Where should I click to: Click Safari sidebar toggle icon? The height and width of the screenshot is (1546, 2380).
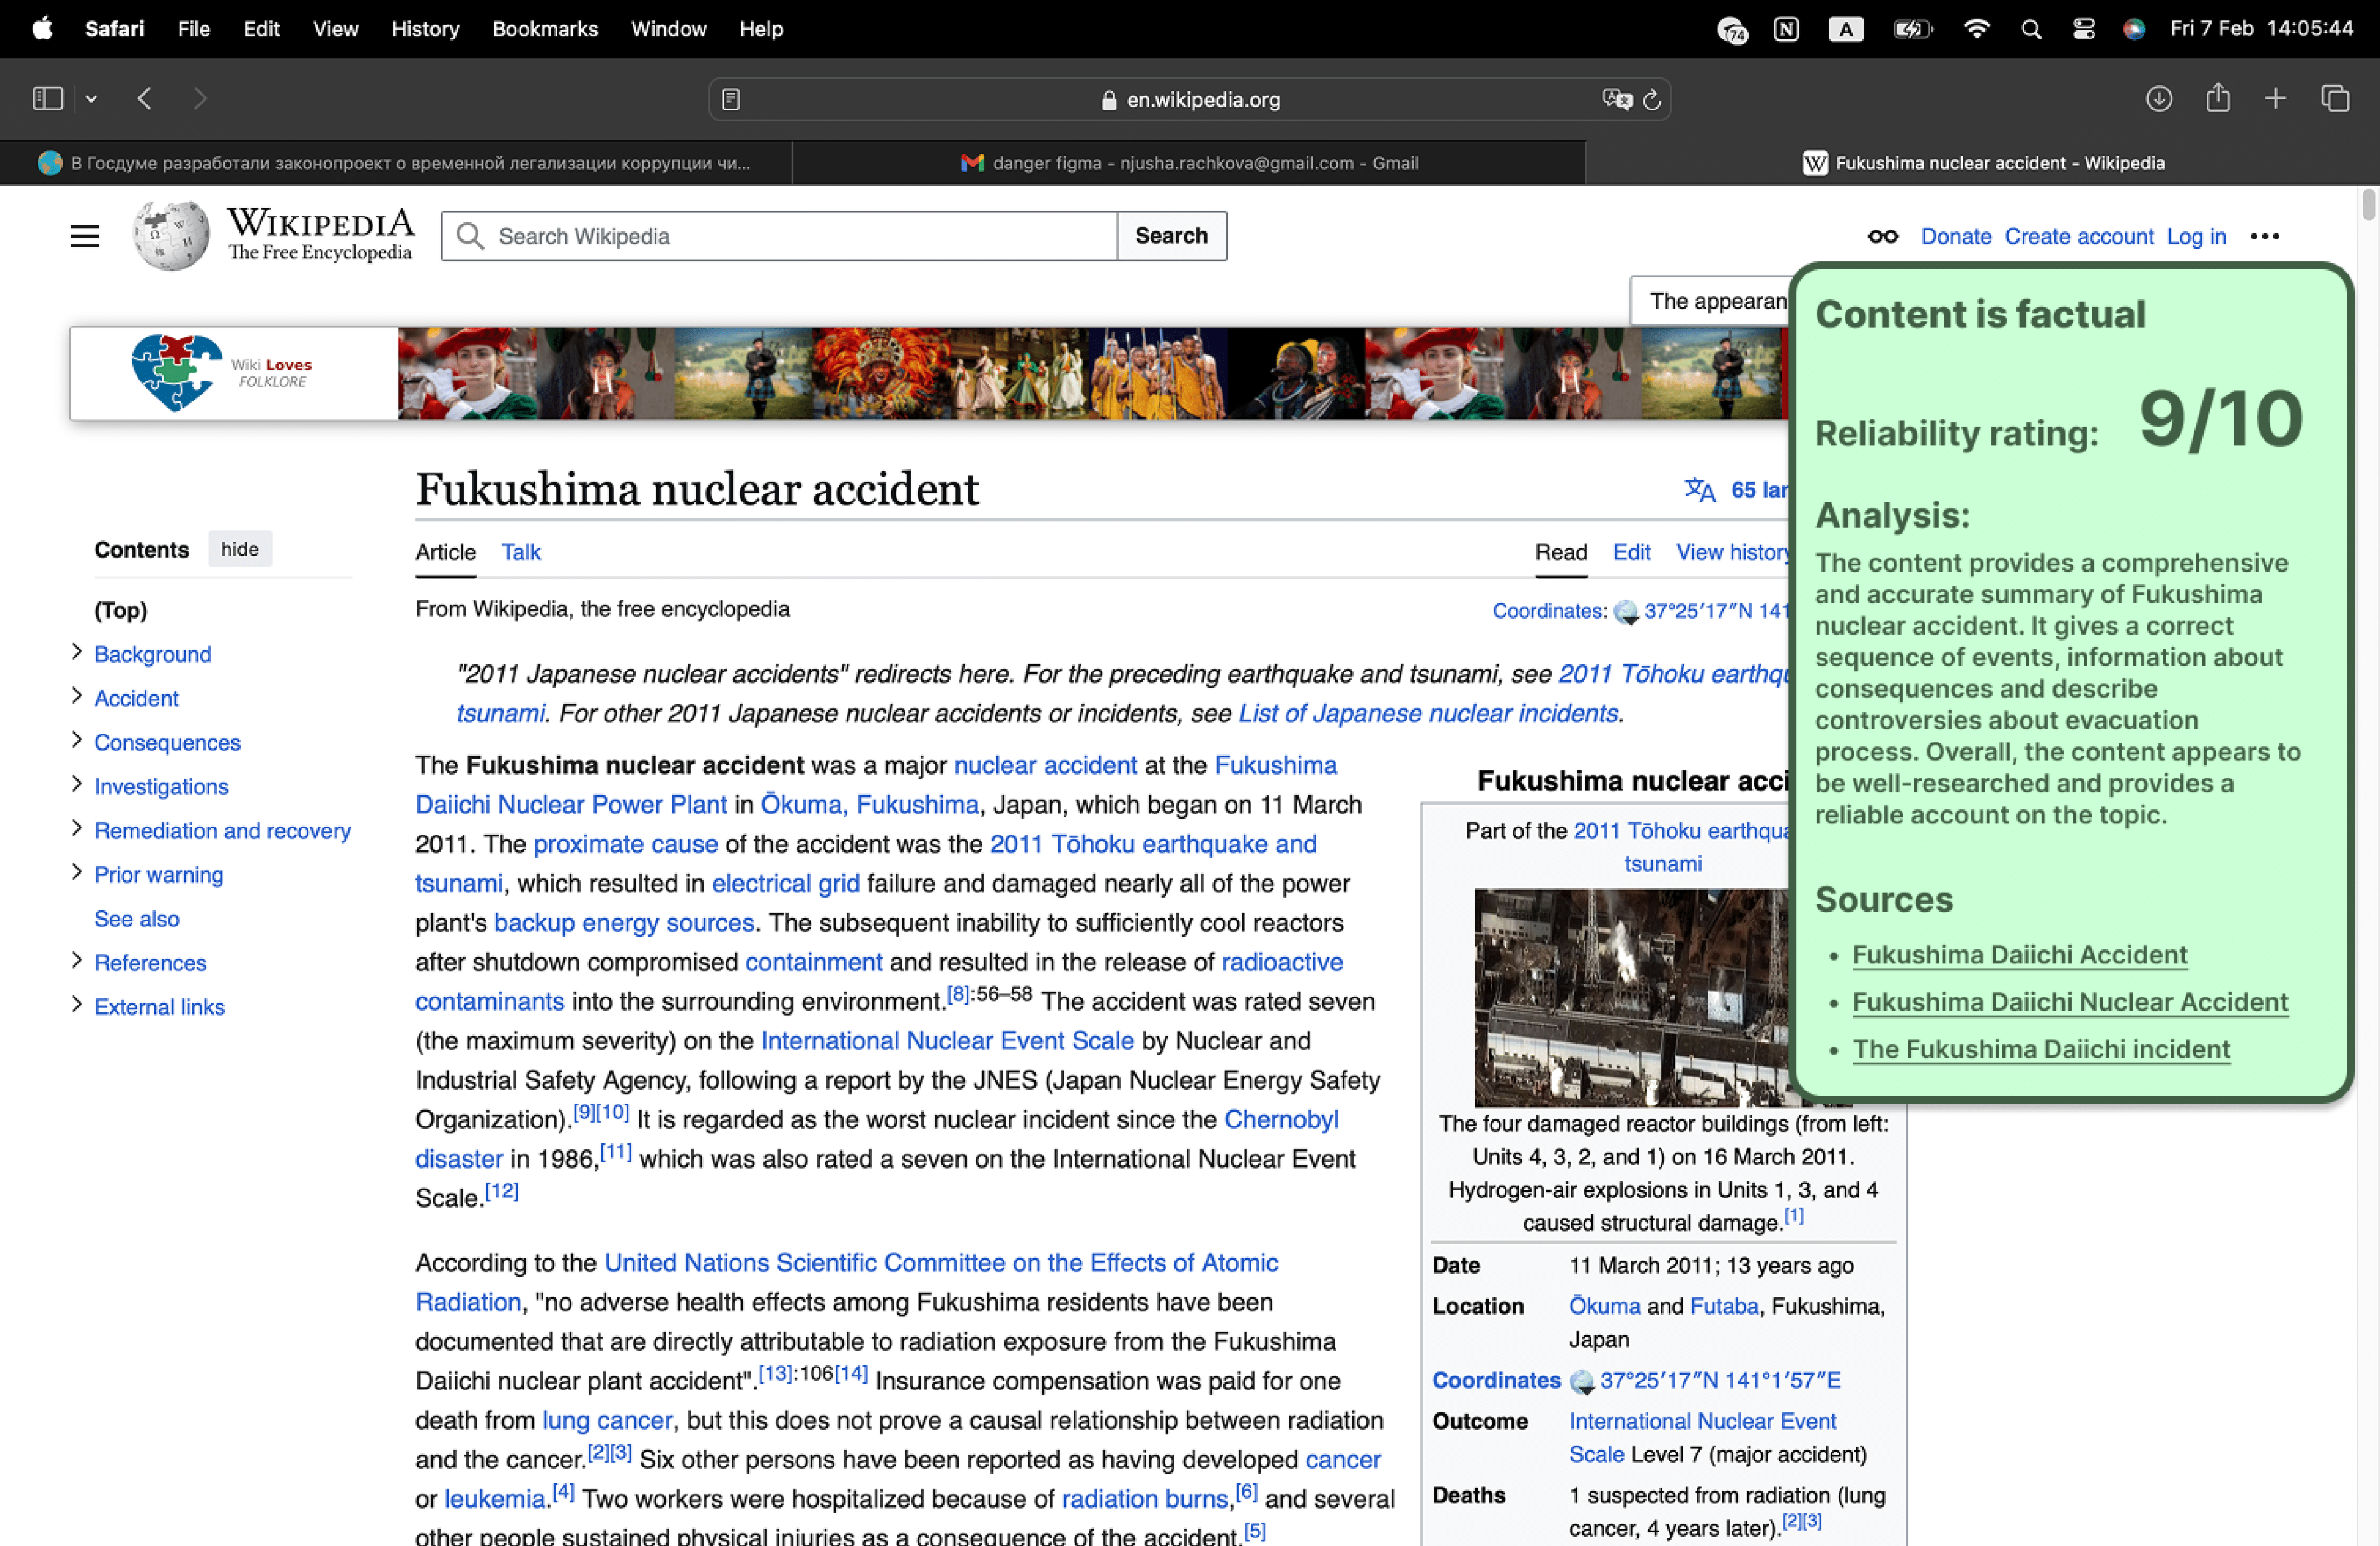(47, 98)
